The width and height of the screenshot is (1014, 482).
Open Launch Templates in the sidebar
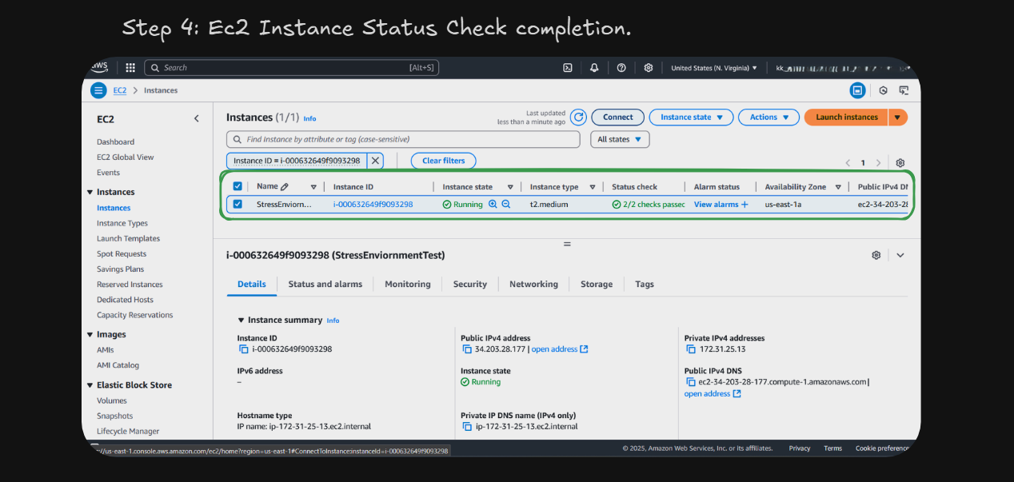[128, 238]
